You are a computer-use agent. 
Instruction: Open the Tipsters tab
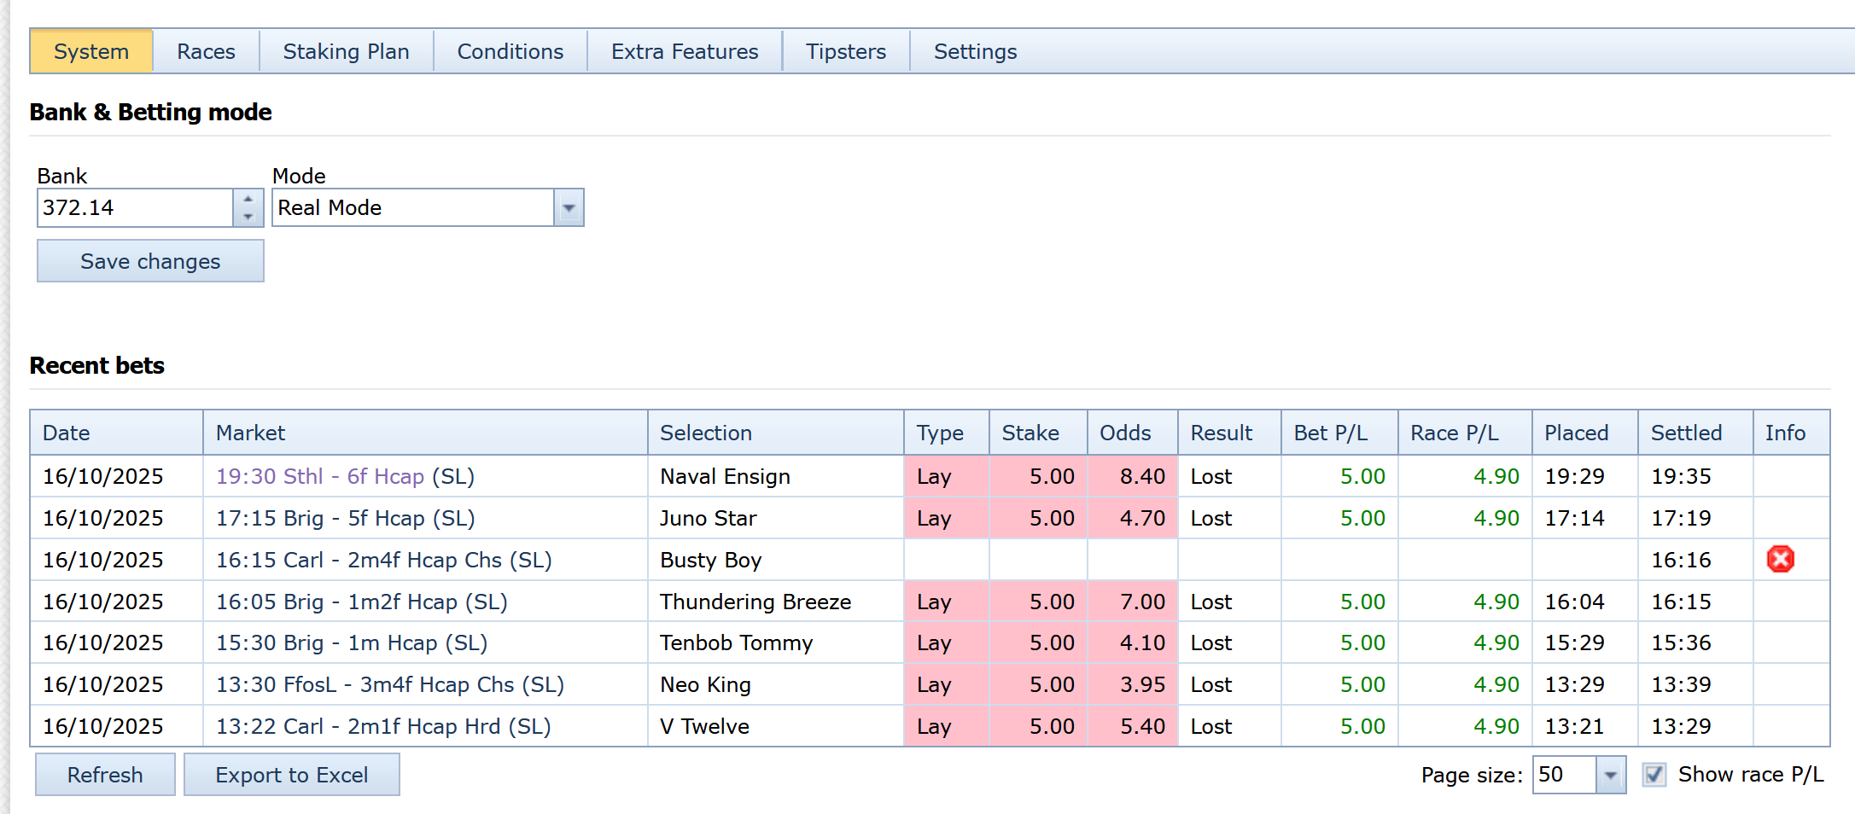(x=845, y=52)
